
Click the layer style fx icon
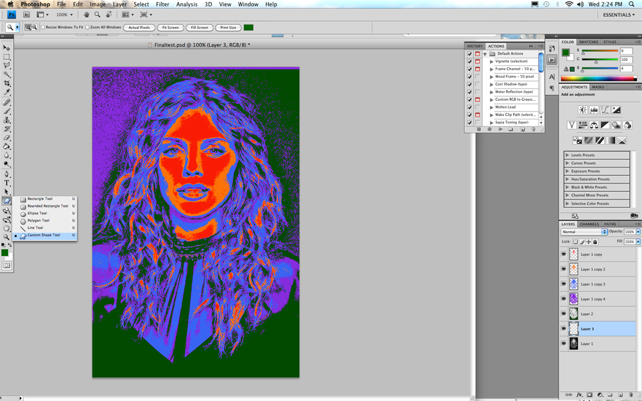coord(579,395)
